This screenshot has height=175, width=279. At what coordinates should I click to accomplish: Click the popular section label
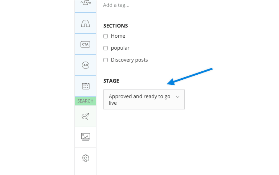120,48
